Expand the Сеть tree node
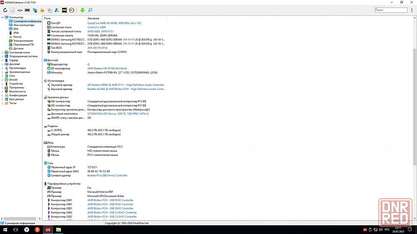417x234 pixels. tap(3, 76)
